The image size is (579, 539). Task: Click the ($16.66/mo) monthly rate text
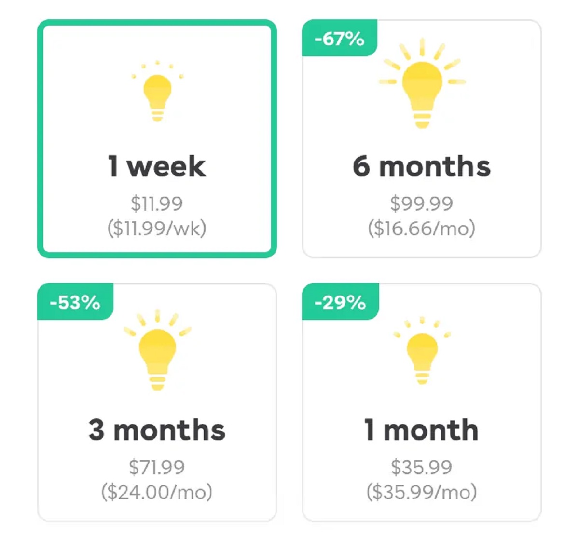(x=422, y=228)
